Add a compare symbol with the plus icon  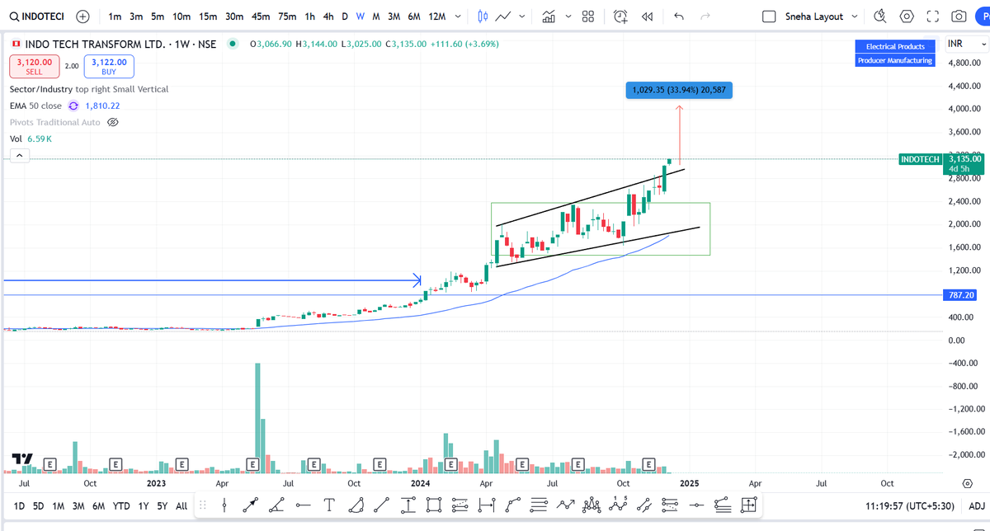[82, 16]
